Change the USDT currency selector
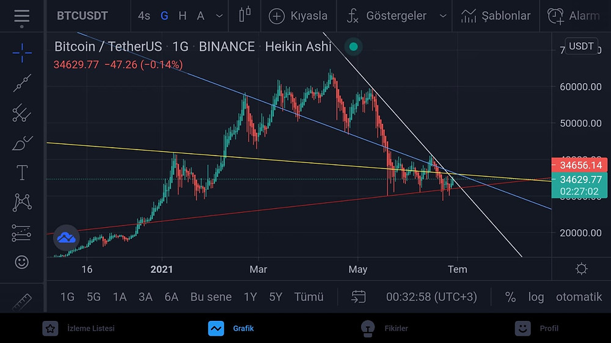Image resolution: width=611 pixels, height=343 pixels. coord(581,46)
